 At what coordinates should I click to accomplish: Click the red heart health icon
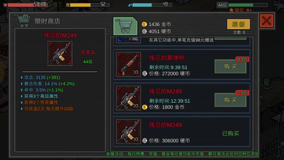(x=6, y=5)
